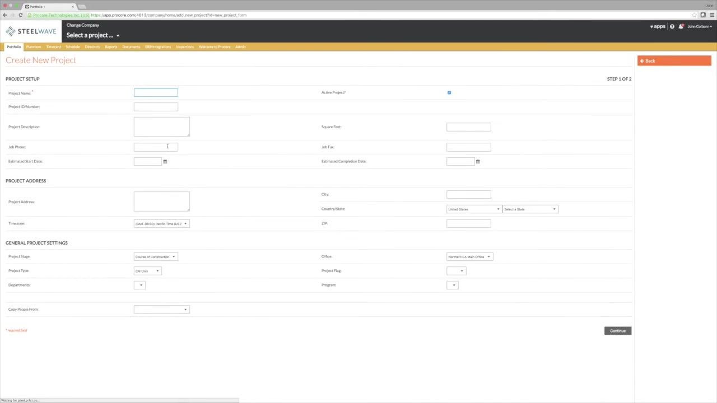Open the Country dropdown showing United States
Image resolution: width=717 pixels, height=403 pixels.
(474, 209)
